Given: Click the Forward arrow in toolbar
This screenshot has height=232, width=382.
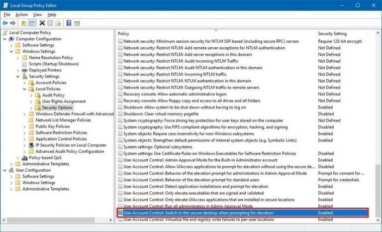Looking at the screenshot, I should (x=12, y=23).
